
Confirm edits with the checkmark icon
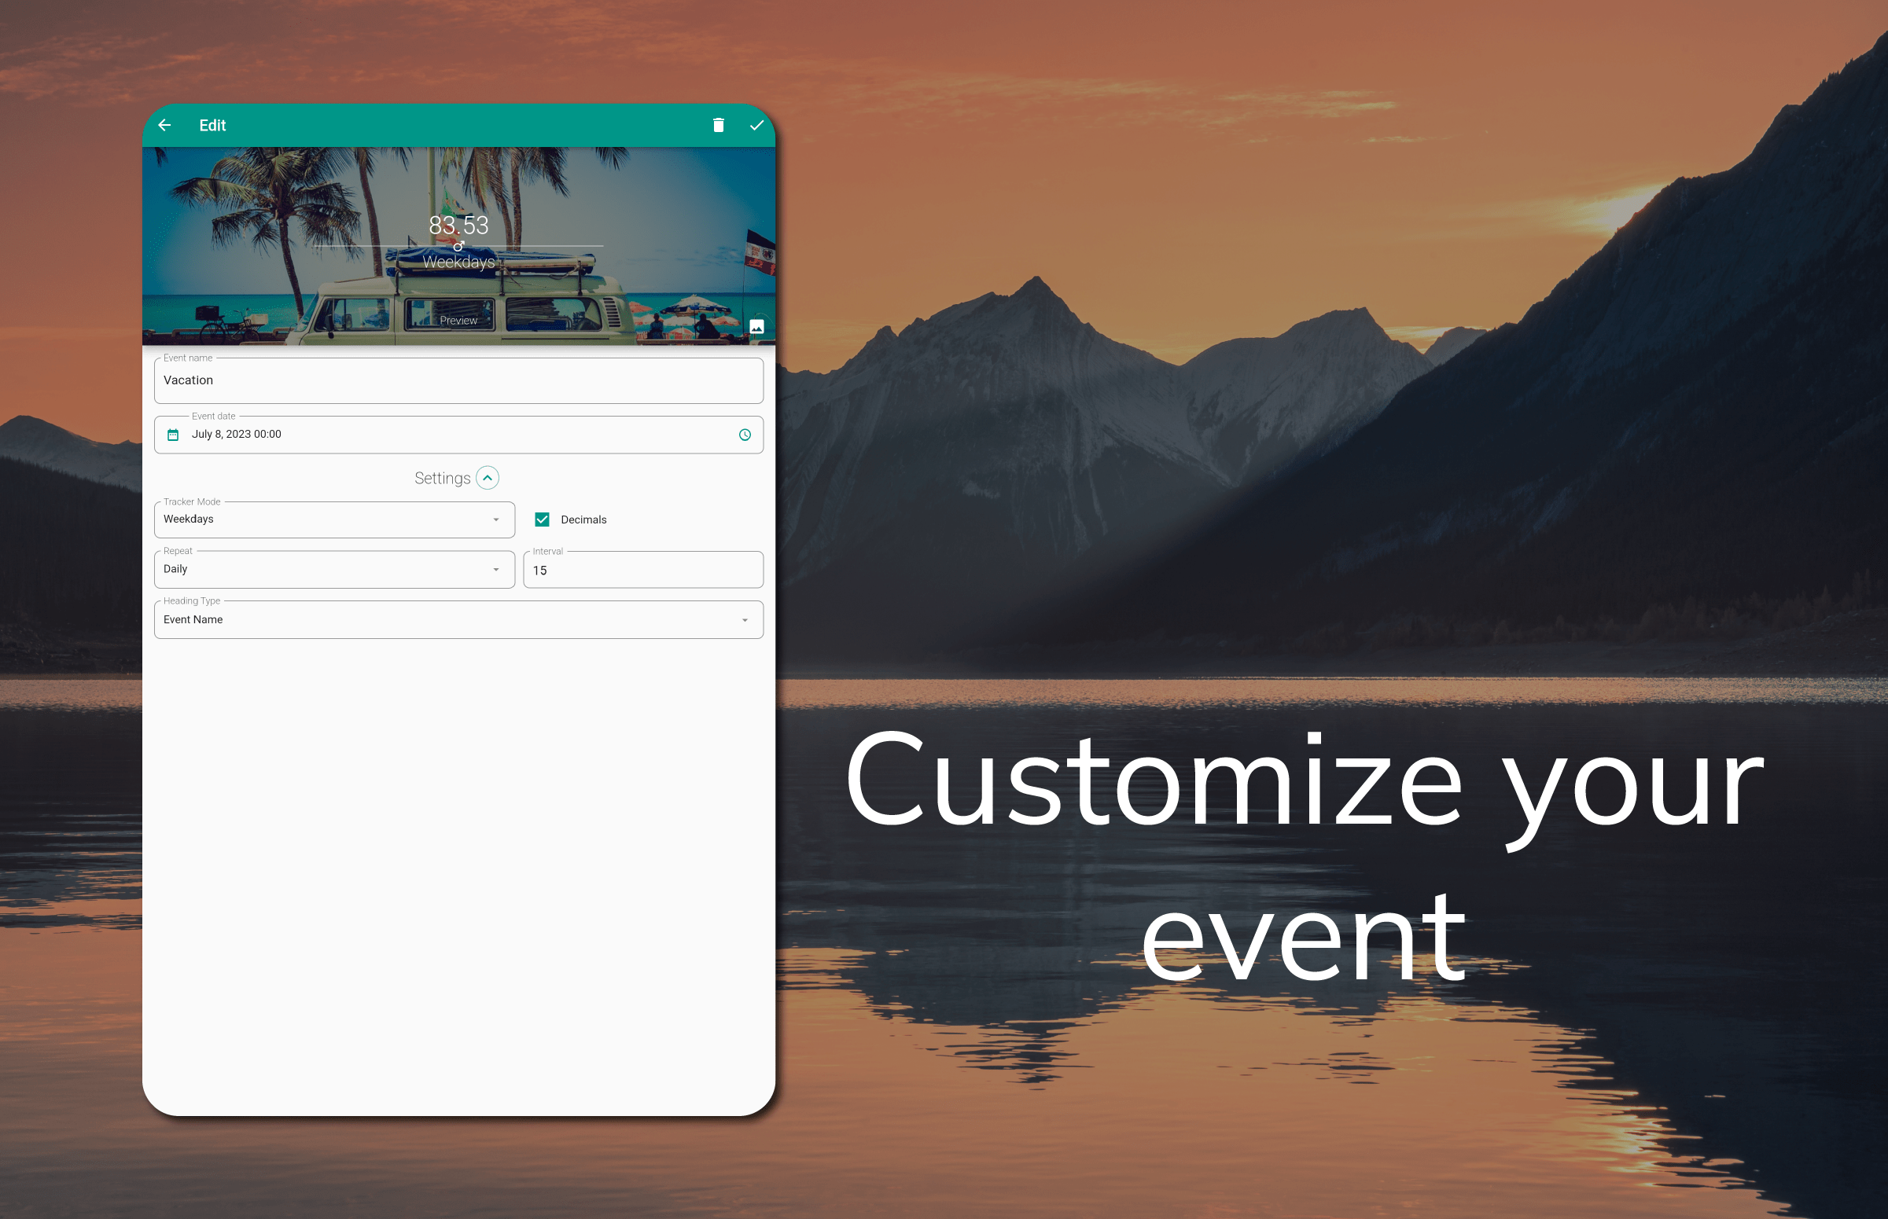[x=757, y=125]
